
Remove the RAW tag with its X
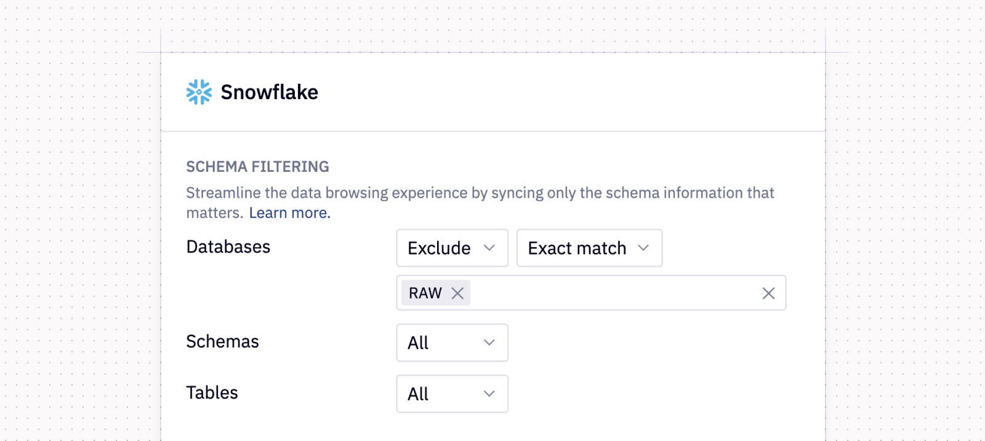[x=457, y=293]
